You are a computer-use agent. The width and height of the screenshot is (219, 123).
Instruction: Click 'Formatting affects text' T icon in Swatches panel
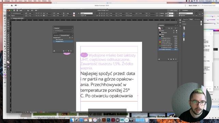(x=164, y=28)
